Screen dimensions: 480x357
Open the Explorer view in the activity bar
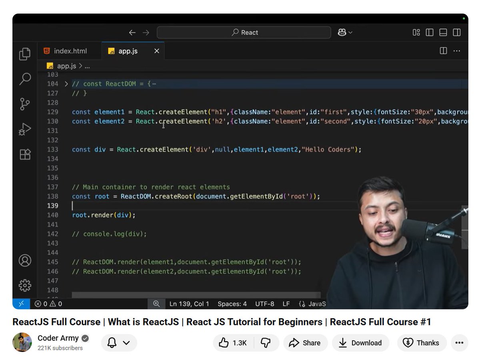25,54
